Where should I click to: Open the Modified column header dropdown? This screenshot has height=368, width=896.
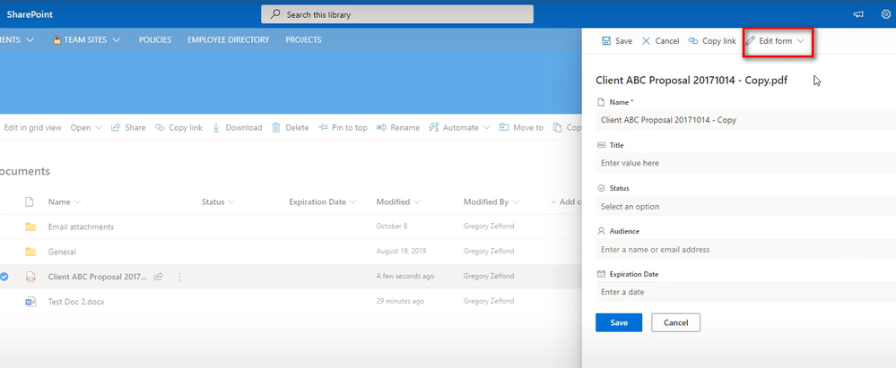pyautogui.click(x=399, y=202)
